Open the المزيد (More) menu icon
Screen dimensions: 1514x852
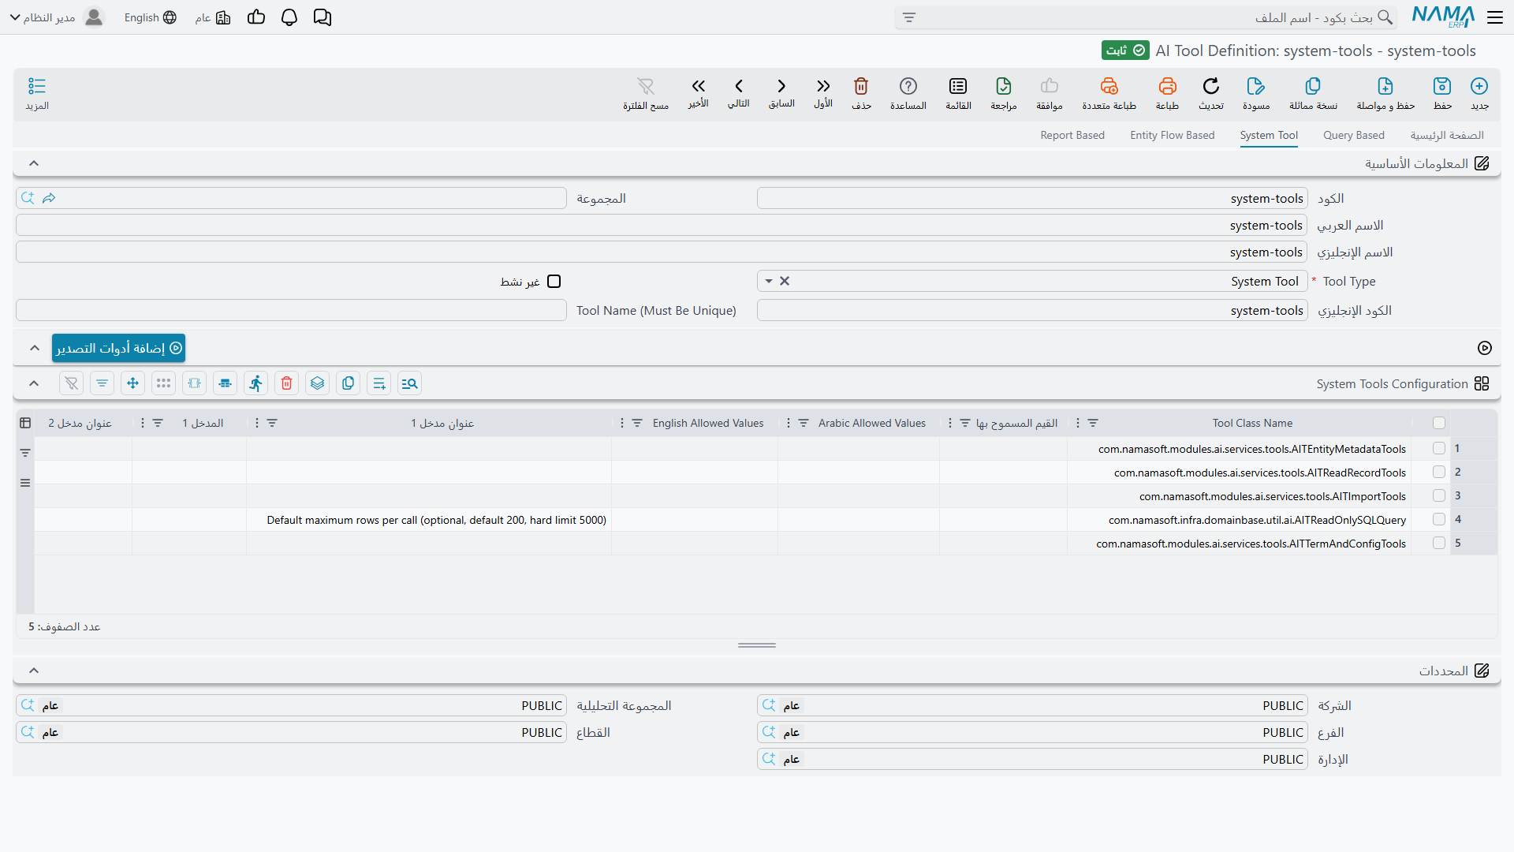pyautogui.click(x=37, y=86)
